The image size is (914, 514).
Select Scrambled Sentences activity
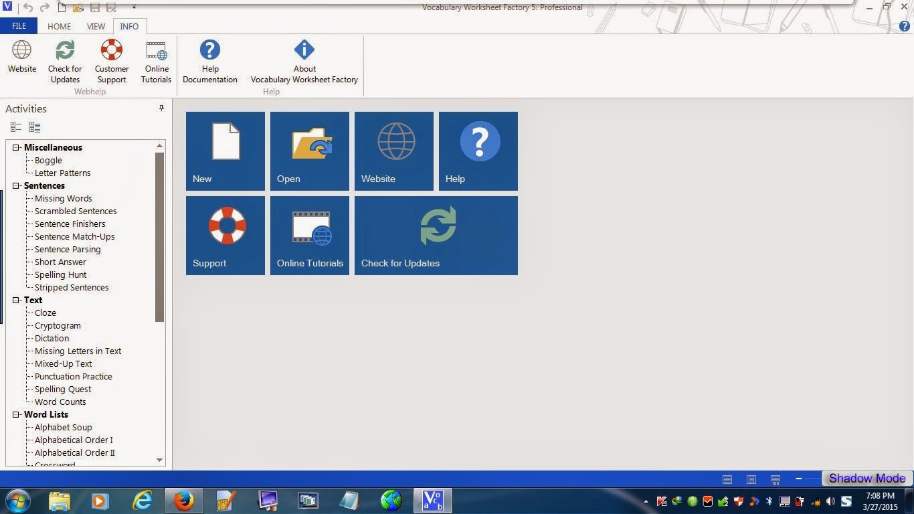pyautogui.click(x=76, y=211)
